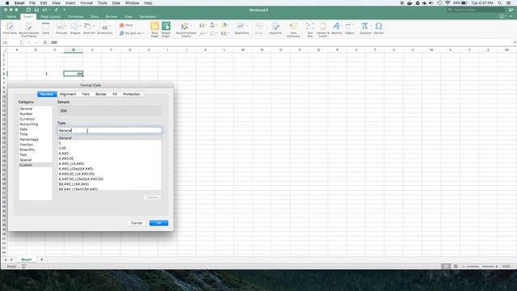The height and width of the screenshot is (291, 517).
Task: Choose the 0.00 format type
Action: tap(110, 148)
